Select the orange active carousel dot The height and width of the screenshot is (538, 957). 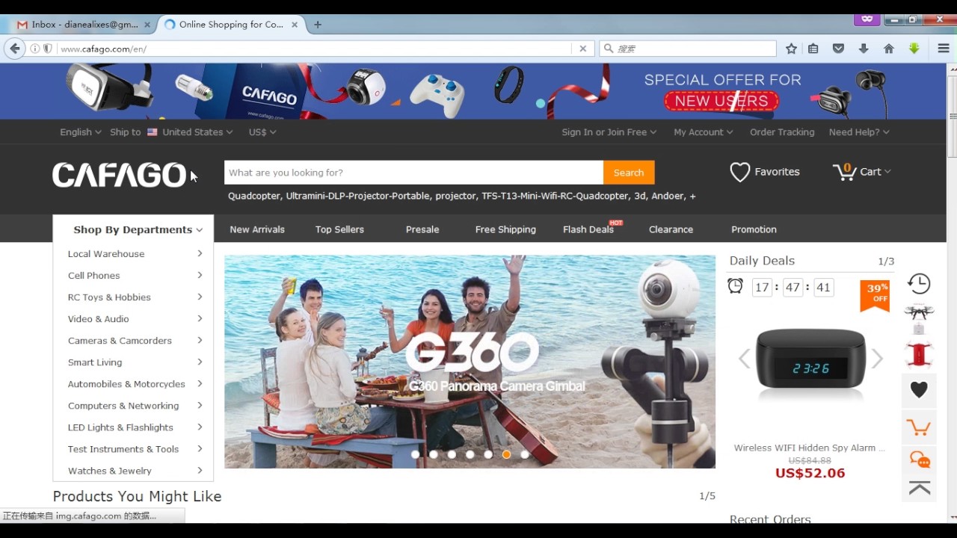[x=506, y=454]
